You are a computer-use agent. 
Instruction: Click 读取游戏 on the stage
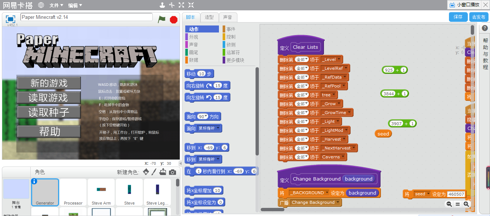pos(49,97)
